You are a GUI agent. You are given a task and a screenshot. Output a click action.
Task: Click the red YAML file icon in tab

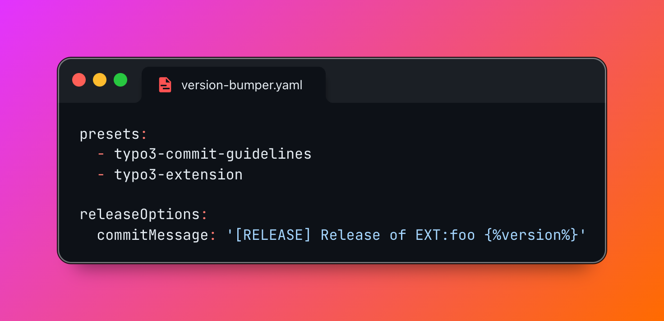click(165, 85)
